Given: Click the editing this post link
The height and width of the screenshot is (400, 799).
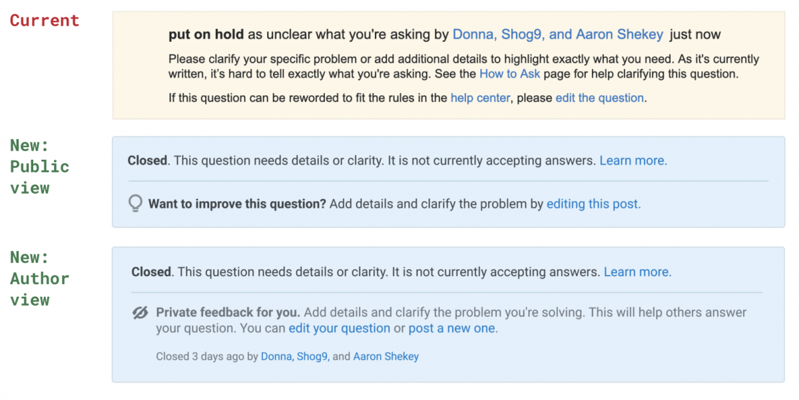Looking at the screenshot, I should (x=594, y=204).
